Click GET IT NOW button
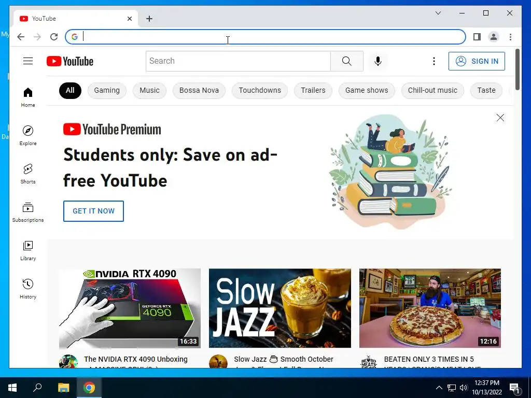531x398 pixels. coord(93,211)
